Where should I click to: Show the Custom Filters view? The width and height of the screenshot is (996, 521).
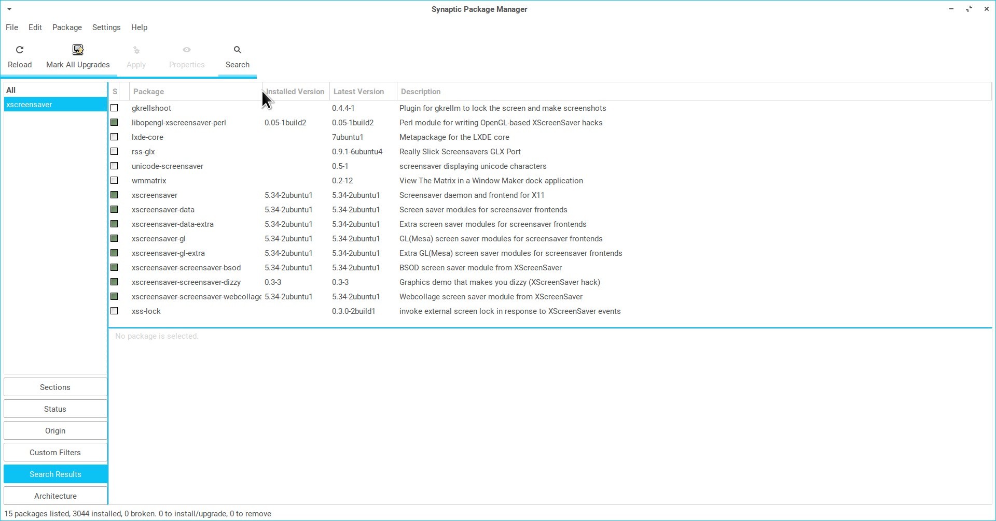(x=55, y=453)
